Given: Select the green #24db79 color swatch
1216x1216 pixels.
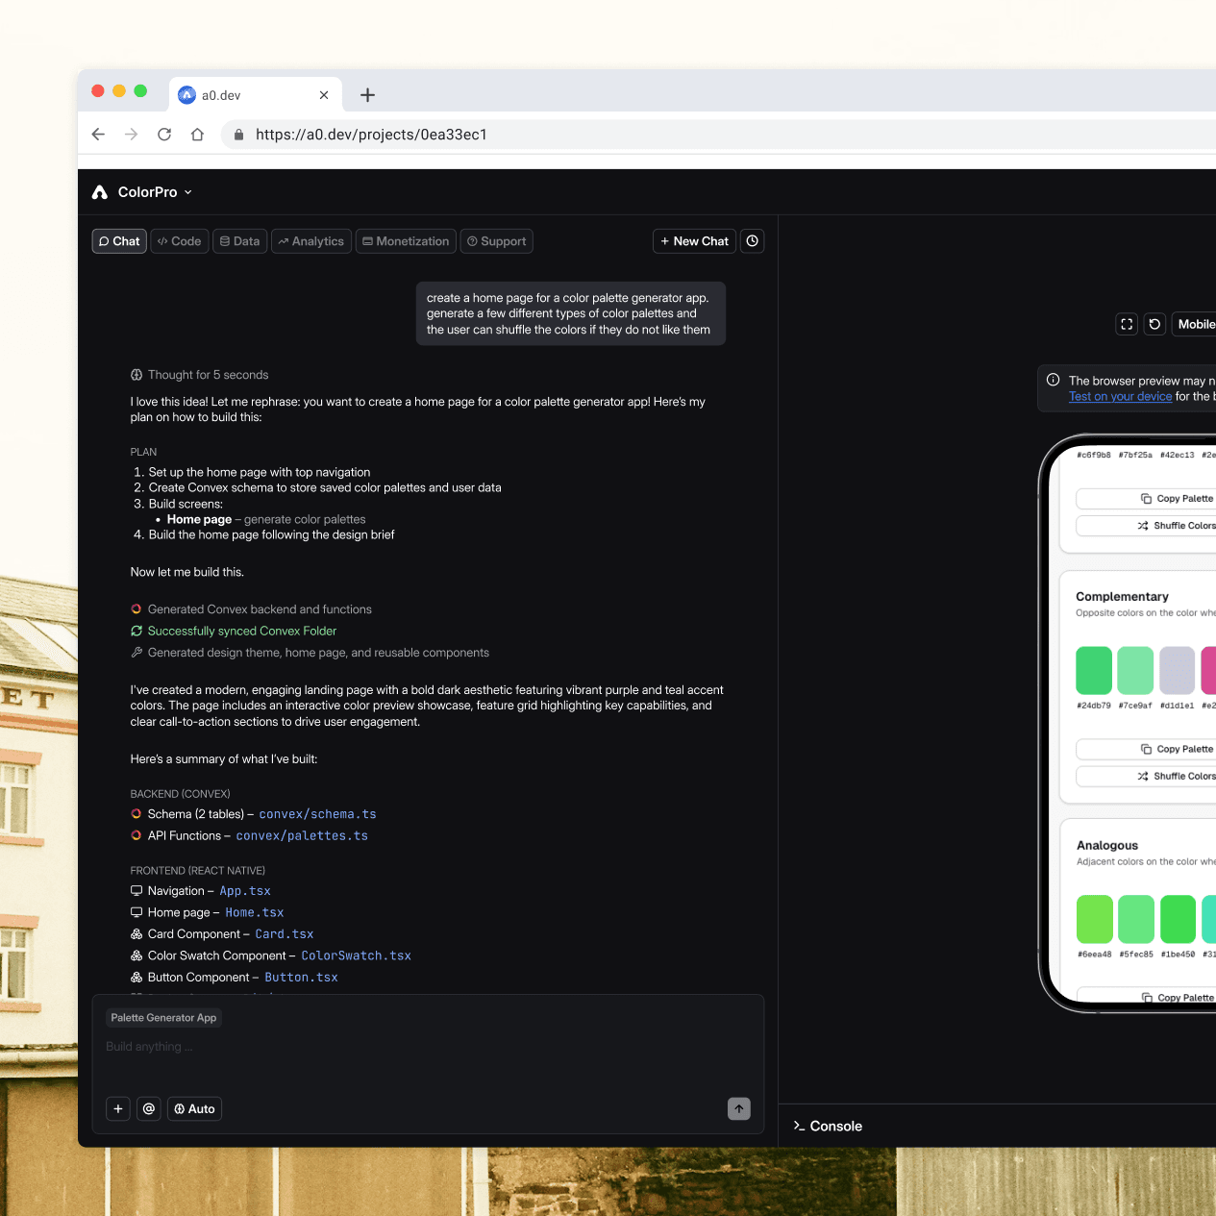Looking at the screenshot, I should (x=1093, y=670).
